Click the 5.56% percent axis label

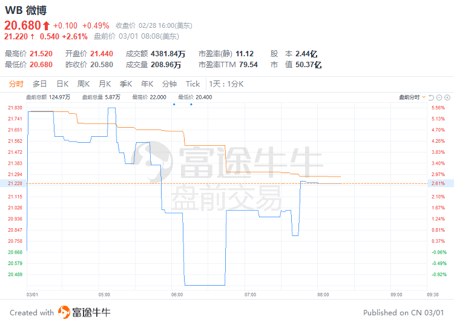tap(438, 108)
